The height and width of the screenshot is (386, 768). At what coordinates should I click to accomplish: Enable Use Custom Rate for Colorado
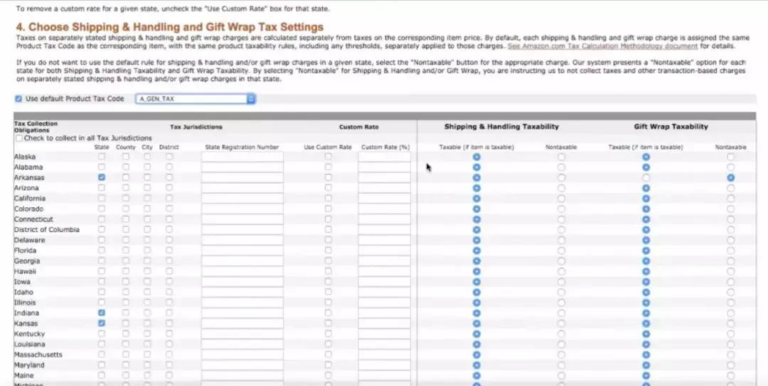tap(328, 209)
